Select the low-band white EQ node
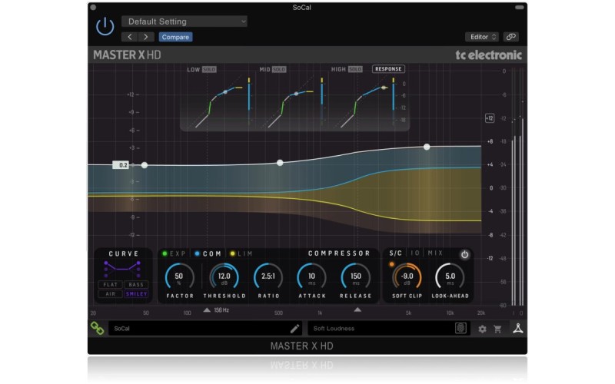 tap(145, 165)
